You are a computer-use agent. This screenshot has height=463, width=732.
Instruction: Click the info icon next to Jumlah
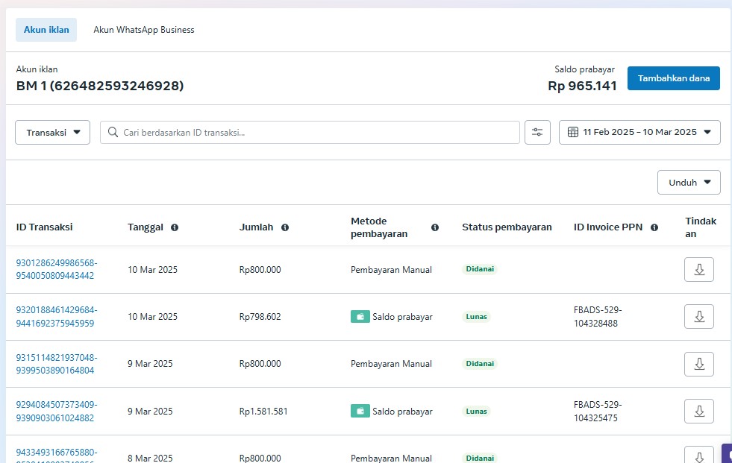point(285,227)
